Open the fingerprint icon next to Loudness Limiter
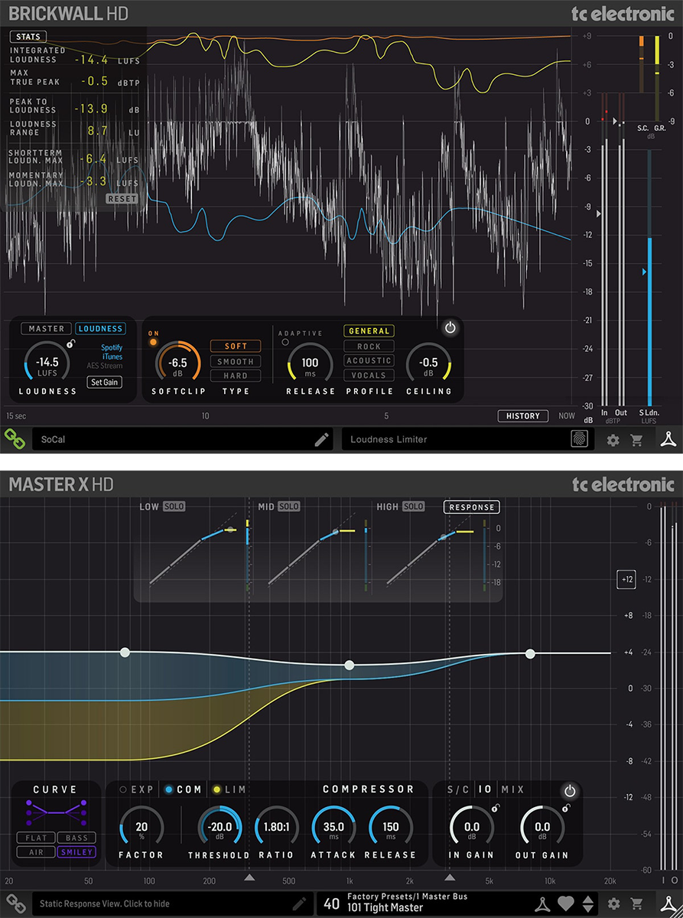The image size is (683, 918). coord(580,439)
